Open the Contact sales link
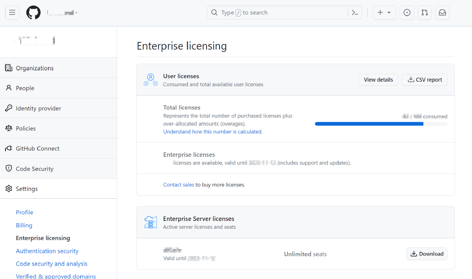This screenshot has height=279, width=472. pos(178,184)
